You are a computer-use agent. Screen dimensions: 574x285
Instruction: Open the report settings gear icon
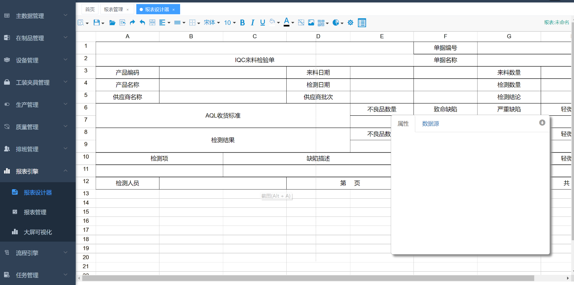point(350,23)
